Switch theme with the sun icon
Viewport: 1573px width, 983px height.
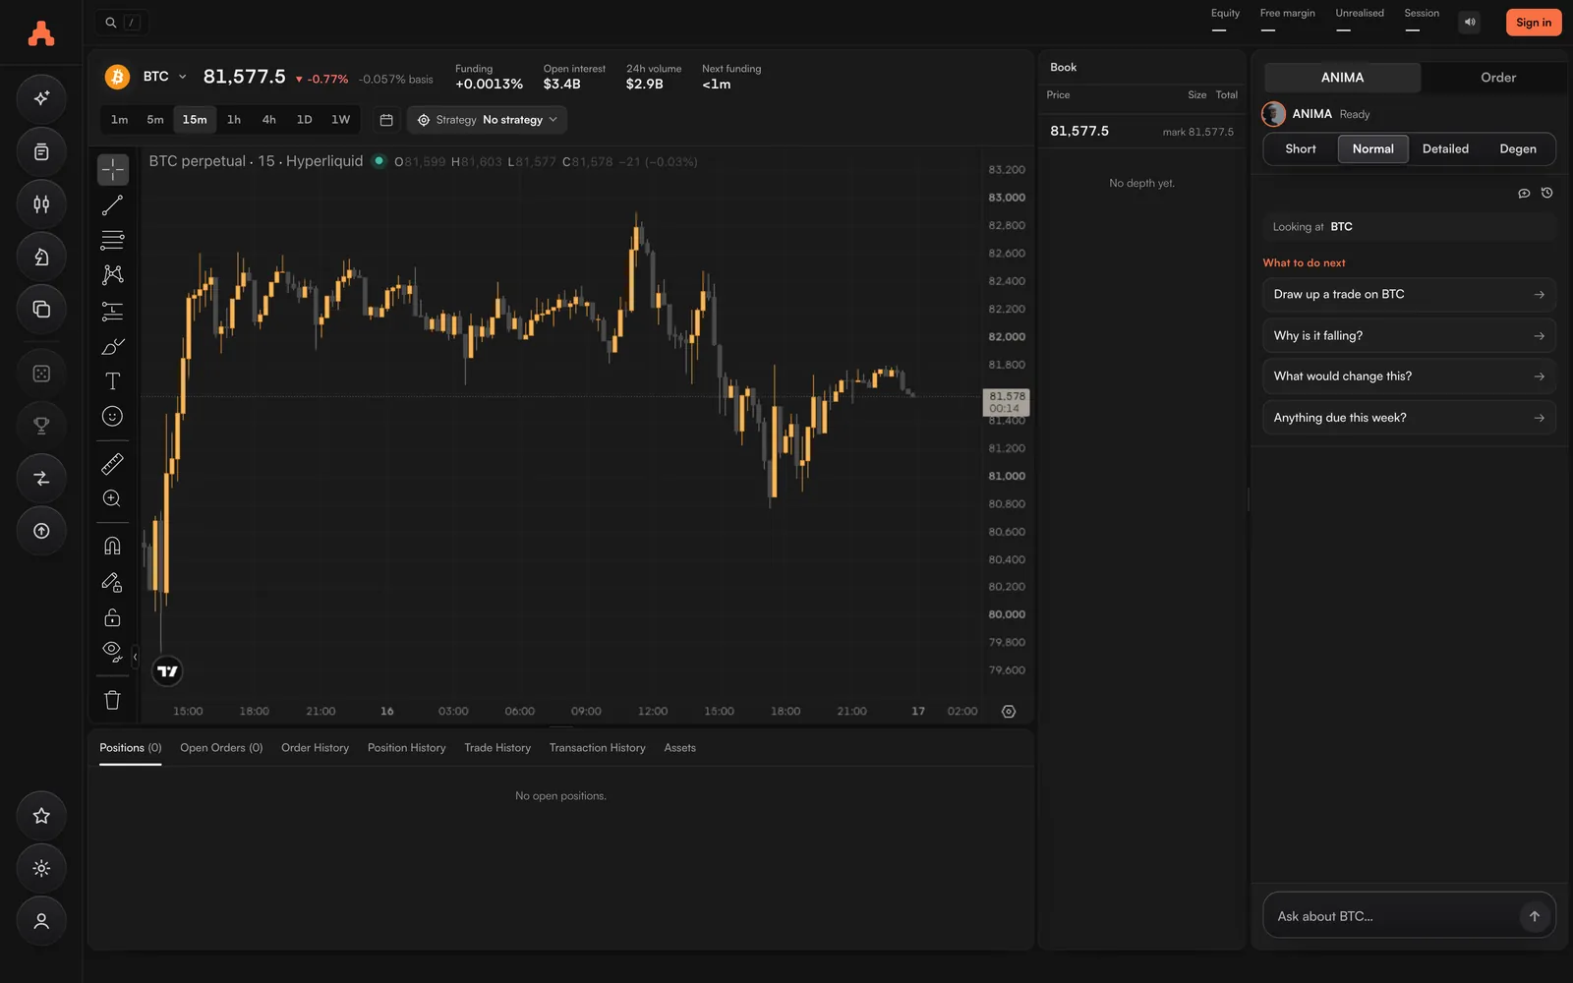(x=41, y=868)
